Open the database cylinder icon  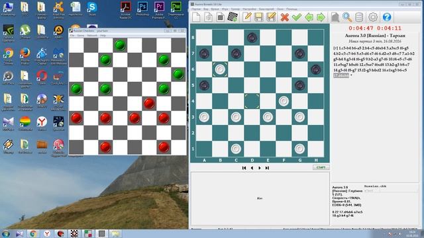[359, 17]
